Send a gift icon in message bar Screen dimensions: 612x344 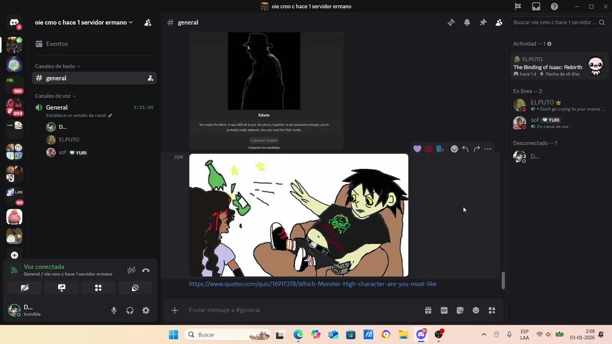[x=428, y=310]
